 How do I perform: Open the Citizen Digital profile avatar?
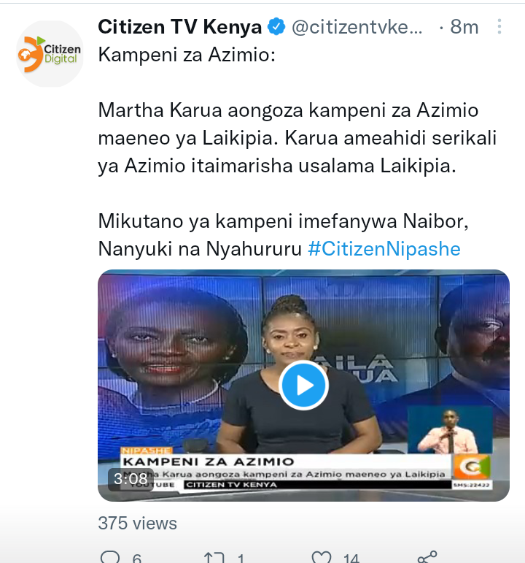coord(50,54)
